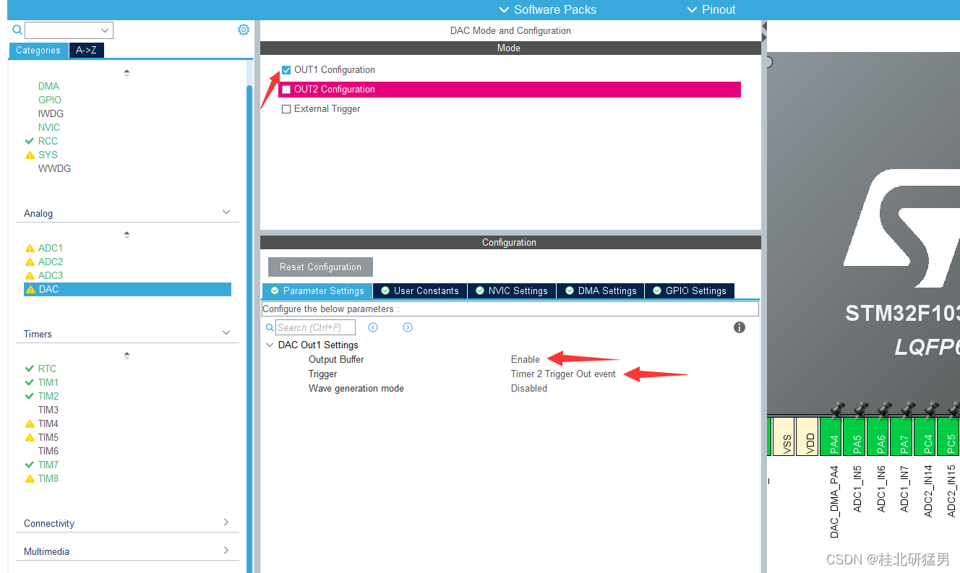This screenshot has width=960, height=573.
Task: Select ADC2 in the Analog list
Action: point(51,262)
